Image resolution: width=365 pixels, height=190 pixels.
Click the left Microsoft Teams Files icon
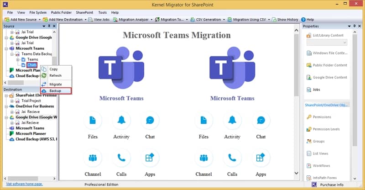[x=93, y=120]
